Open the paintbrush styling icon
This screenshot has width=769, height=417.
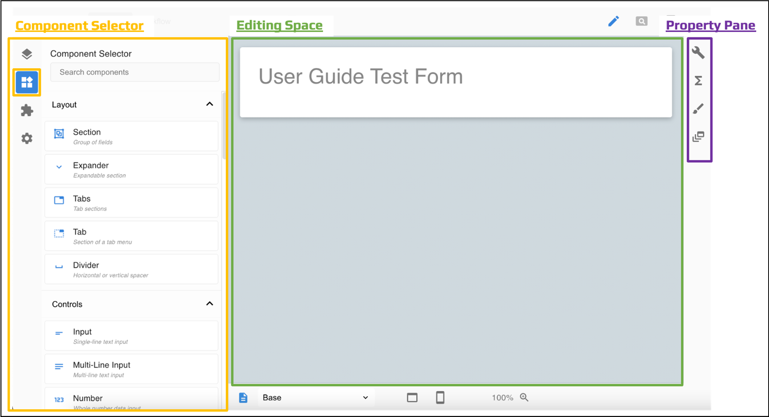point(698,109)
